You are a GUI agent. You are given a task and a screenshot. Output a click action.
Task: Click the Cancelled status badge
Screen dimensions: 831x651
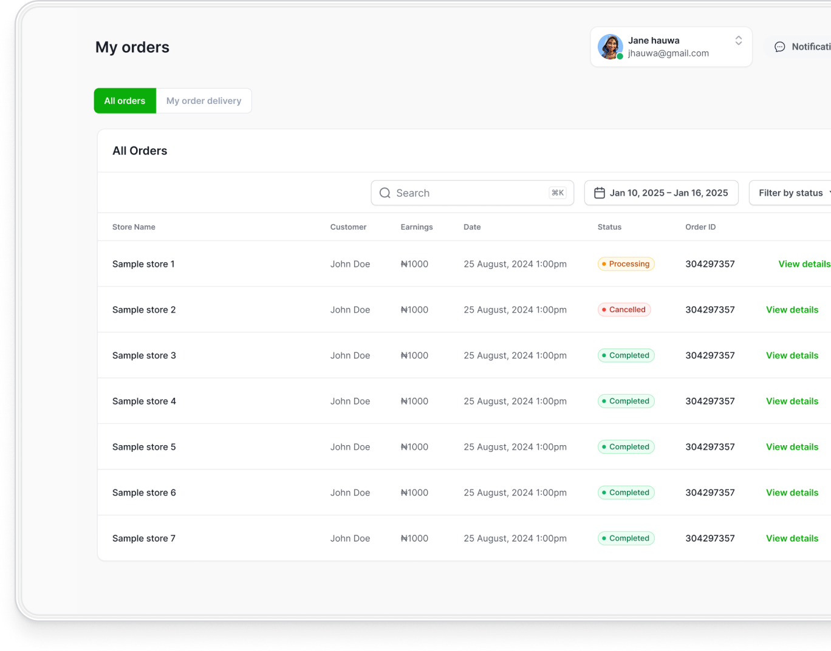pos(624,310)
